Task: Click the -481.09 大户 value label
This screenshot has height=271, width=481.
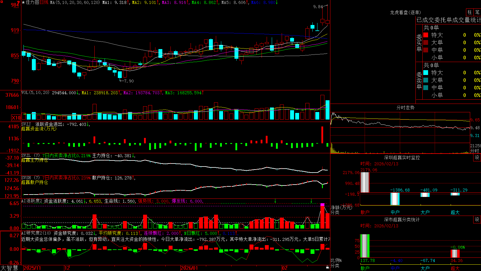Action: [429, 190]
